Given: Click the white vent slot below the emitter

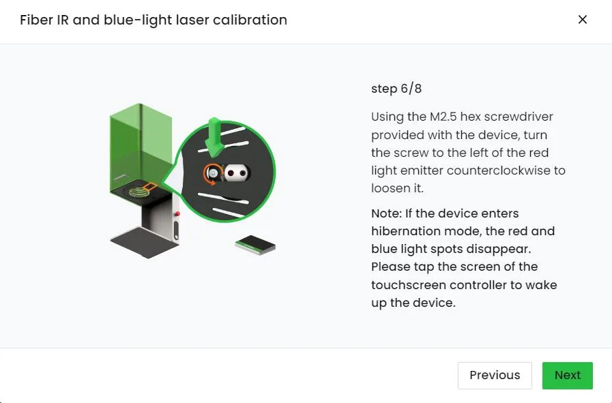Looking at the screenshot, I should (x=223, y=198).
